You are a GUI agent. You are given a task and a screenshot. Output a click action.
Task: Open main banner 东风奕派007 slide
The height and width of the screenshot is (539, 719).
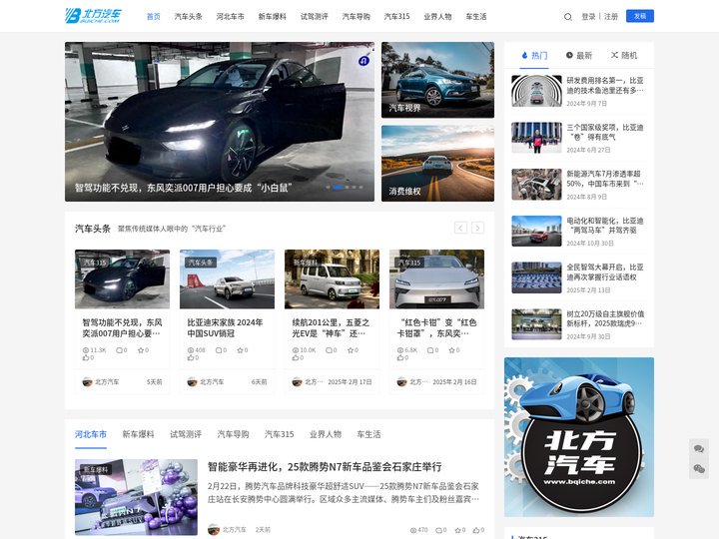point(219,122)
